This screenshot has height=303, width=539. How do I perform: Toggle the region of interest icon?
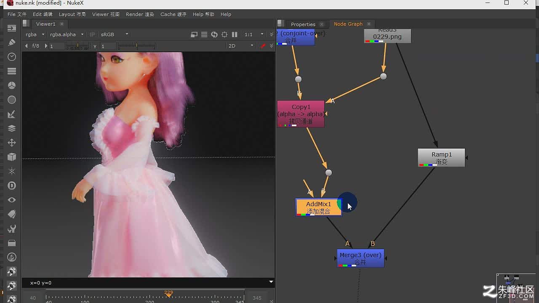click(224, 35)
